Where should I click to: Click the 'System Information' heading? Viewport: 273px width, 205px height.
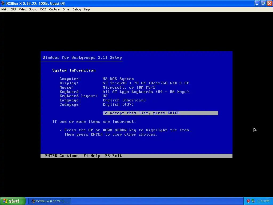(x=74, y=70)
